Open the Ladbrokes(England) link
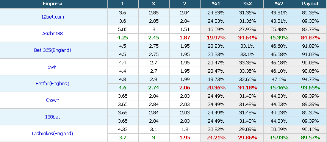Viewport: 327px width, 142px height. 52,134
